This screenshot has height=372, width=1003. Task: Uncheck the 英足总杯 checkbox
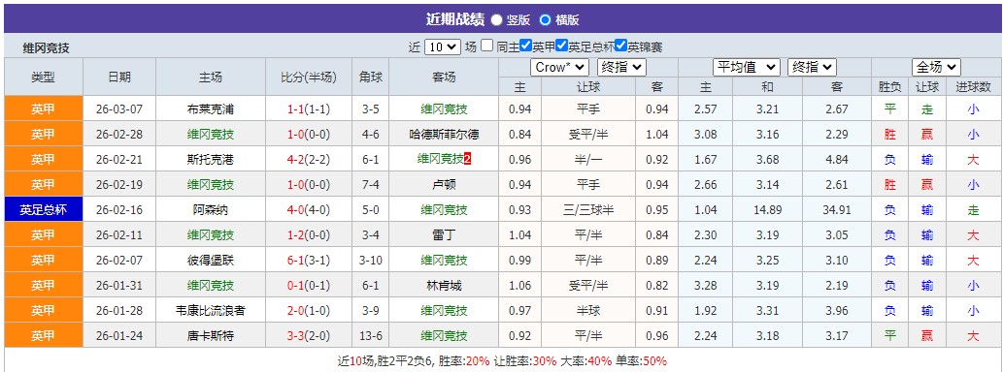[561, 46]
